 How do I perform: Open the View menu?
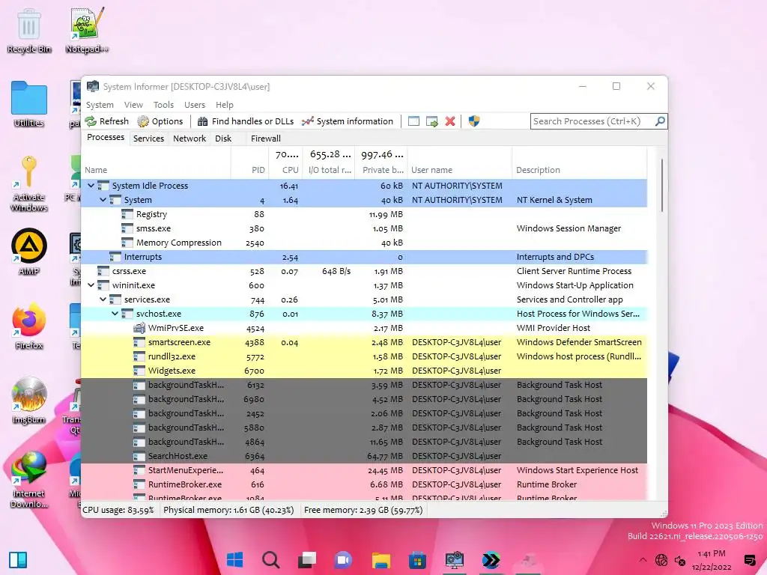pyautogui.click(x=133, y=105)
